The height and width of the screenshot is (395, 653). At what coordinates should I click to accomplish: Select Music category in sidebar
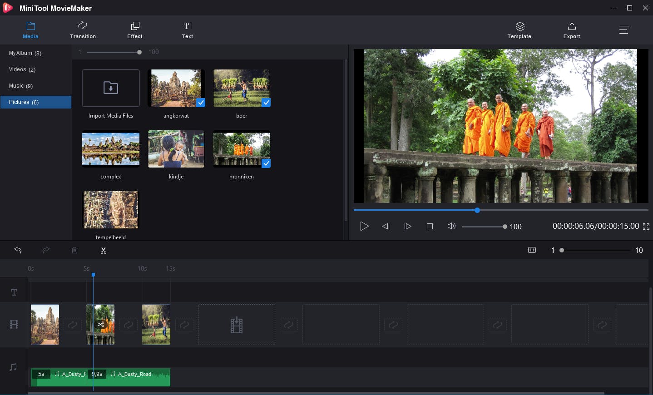coord(21,86)
